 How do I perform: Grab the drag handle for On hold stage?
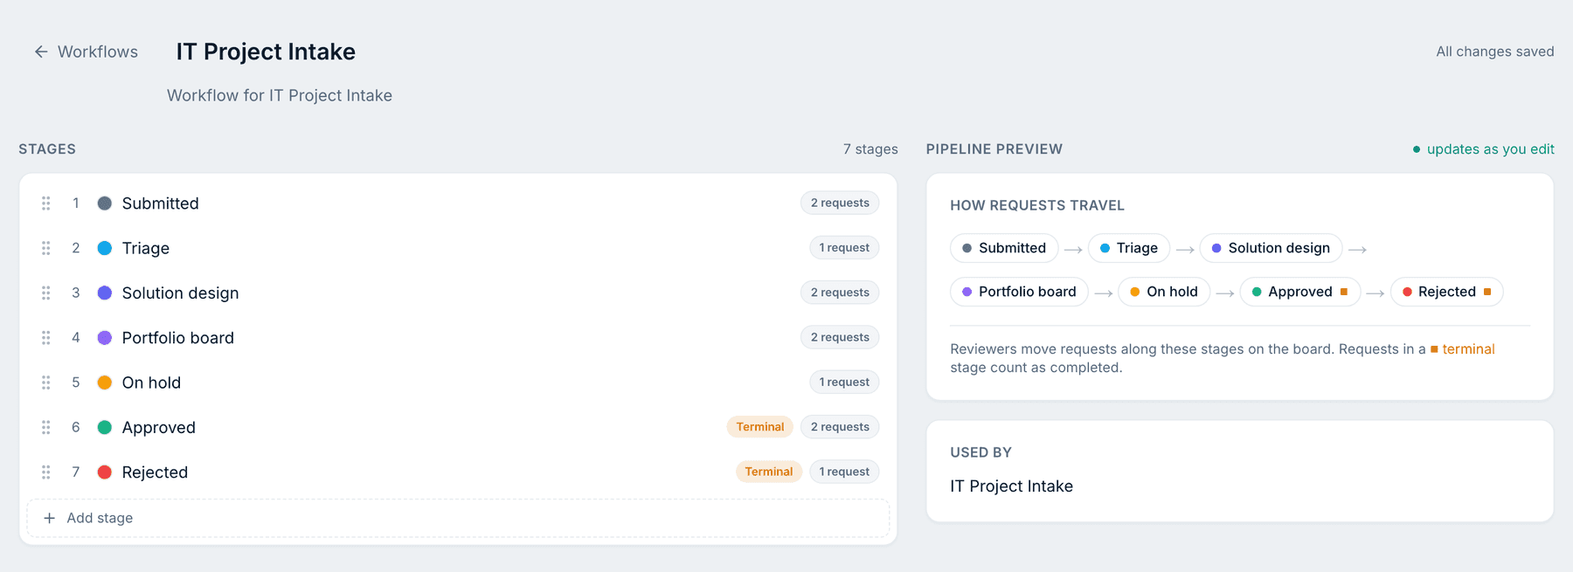pos(46,382)
